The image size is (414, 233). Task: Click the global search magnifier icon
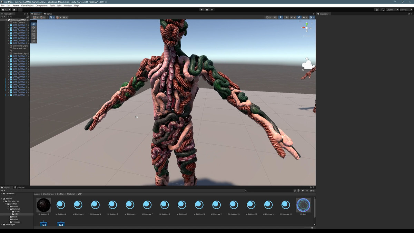pyautogui.click(x=383, y=10)
